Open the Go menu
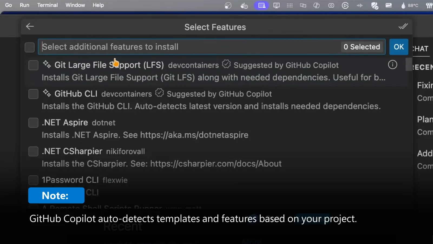The width and height of the screenshot is (433, 244). [x=8, y=5]
